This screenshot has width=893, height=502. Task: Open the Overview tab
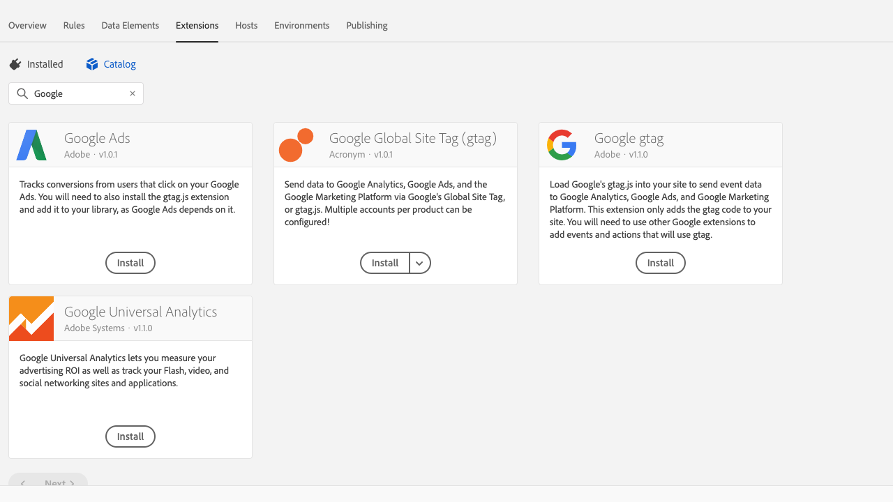tap(27, 25)
